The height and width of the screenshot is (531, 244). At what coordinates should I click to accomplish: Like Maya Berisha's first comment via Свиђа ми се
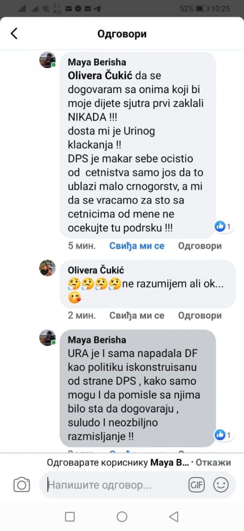click(137, 246)
